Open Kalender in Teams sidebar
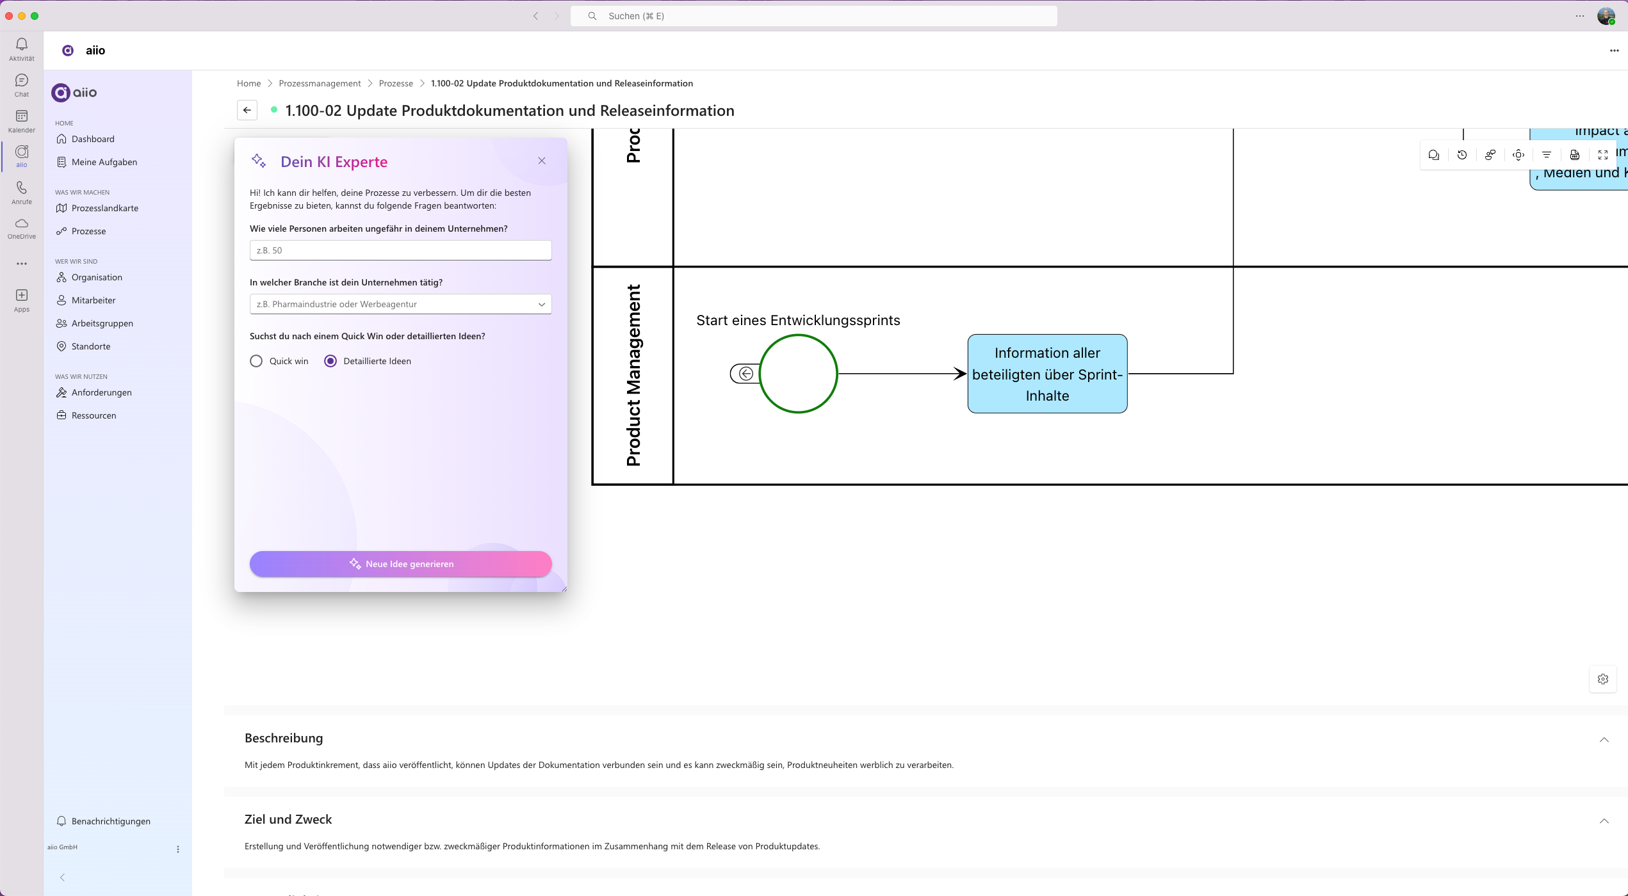Screen dimensions: 1628x896 (x=22, y=120)
